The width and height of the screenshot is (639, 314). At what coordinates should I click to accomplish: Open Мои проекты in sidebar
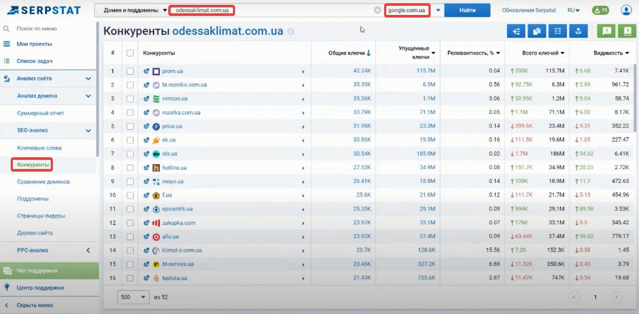click(x=34, y=44)
